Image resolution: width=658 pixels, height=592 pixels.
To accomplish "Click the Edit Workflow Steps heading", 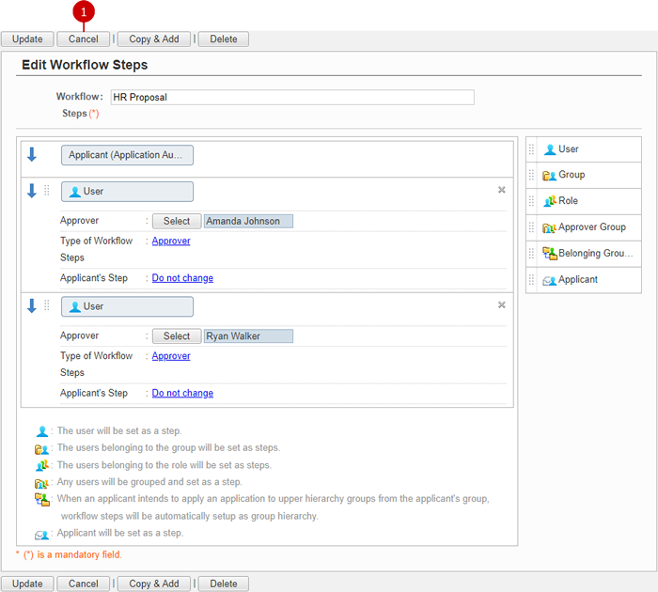I will [85, 65].
